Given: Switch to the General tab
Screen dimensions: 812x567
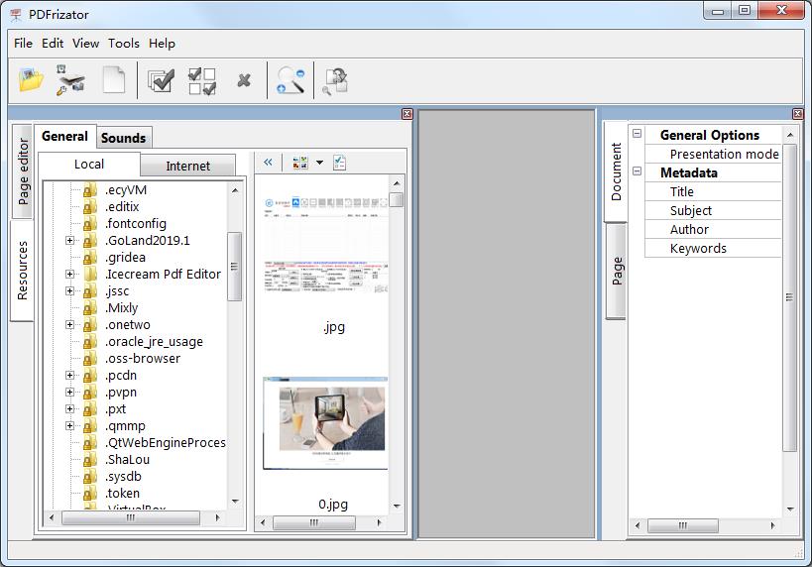Looking at the screenshot, I should (x=64, y=136).
